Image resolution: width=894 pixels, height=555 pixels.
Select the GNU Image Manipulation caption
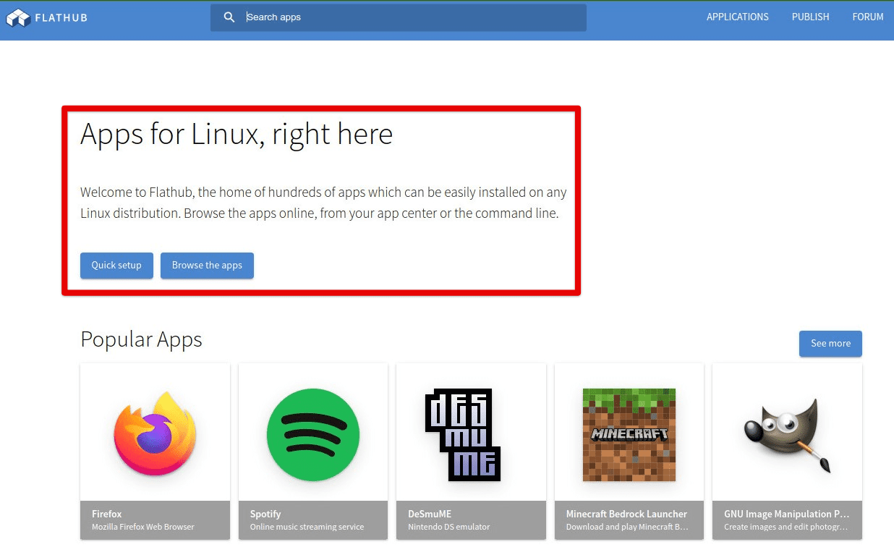click(x=786, y=514)
